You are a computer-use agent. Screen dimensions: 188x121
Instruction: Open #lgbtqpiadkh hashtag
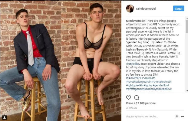134,85
